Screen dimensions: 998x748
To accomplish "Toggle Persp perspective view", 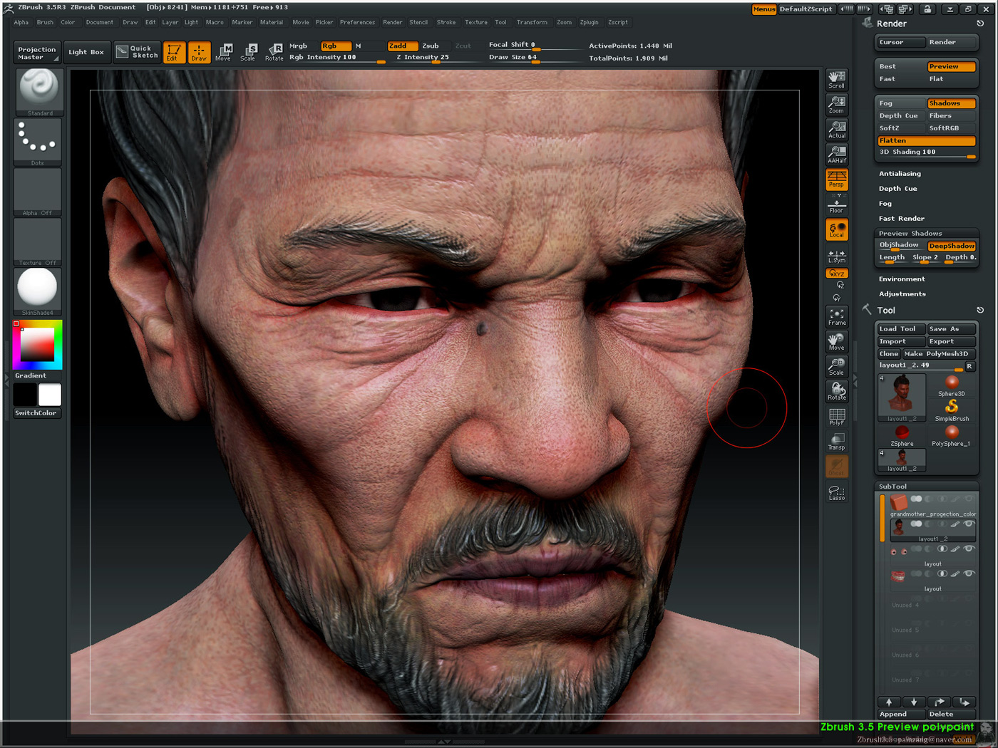I will tap(836, 180).
